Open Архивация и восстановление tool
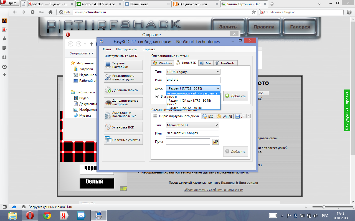Screen dimensions: 355x221 [123, 115]
